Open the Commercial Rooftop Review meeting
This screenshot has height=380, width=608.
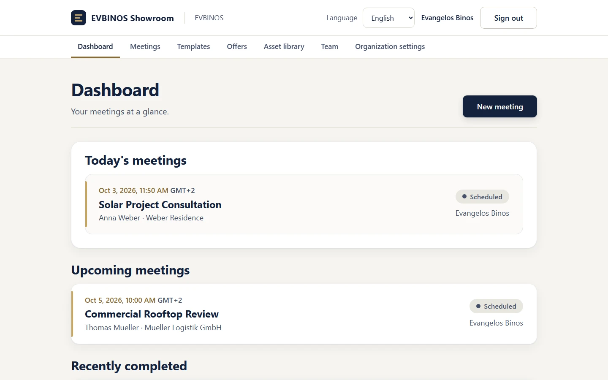304,314
